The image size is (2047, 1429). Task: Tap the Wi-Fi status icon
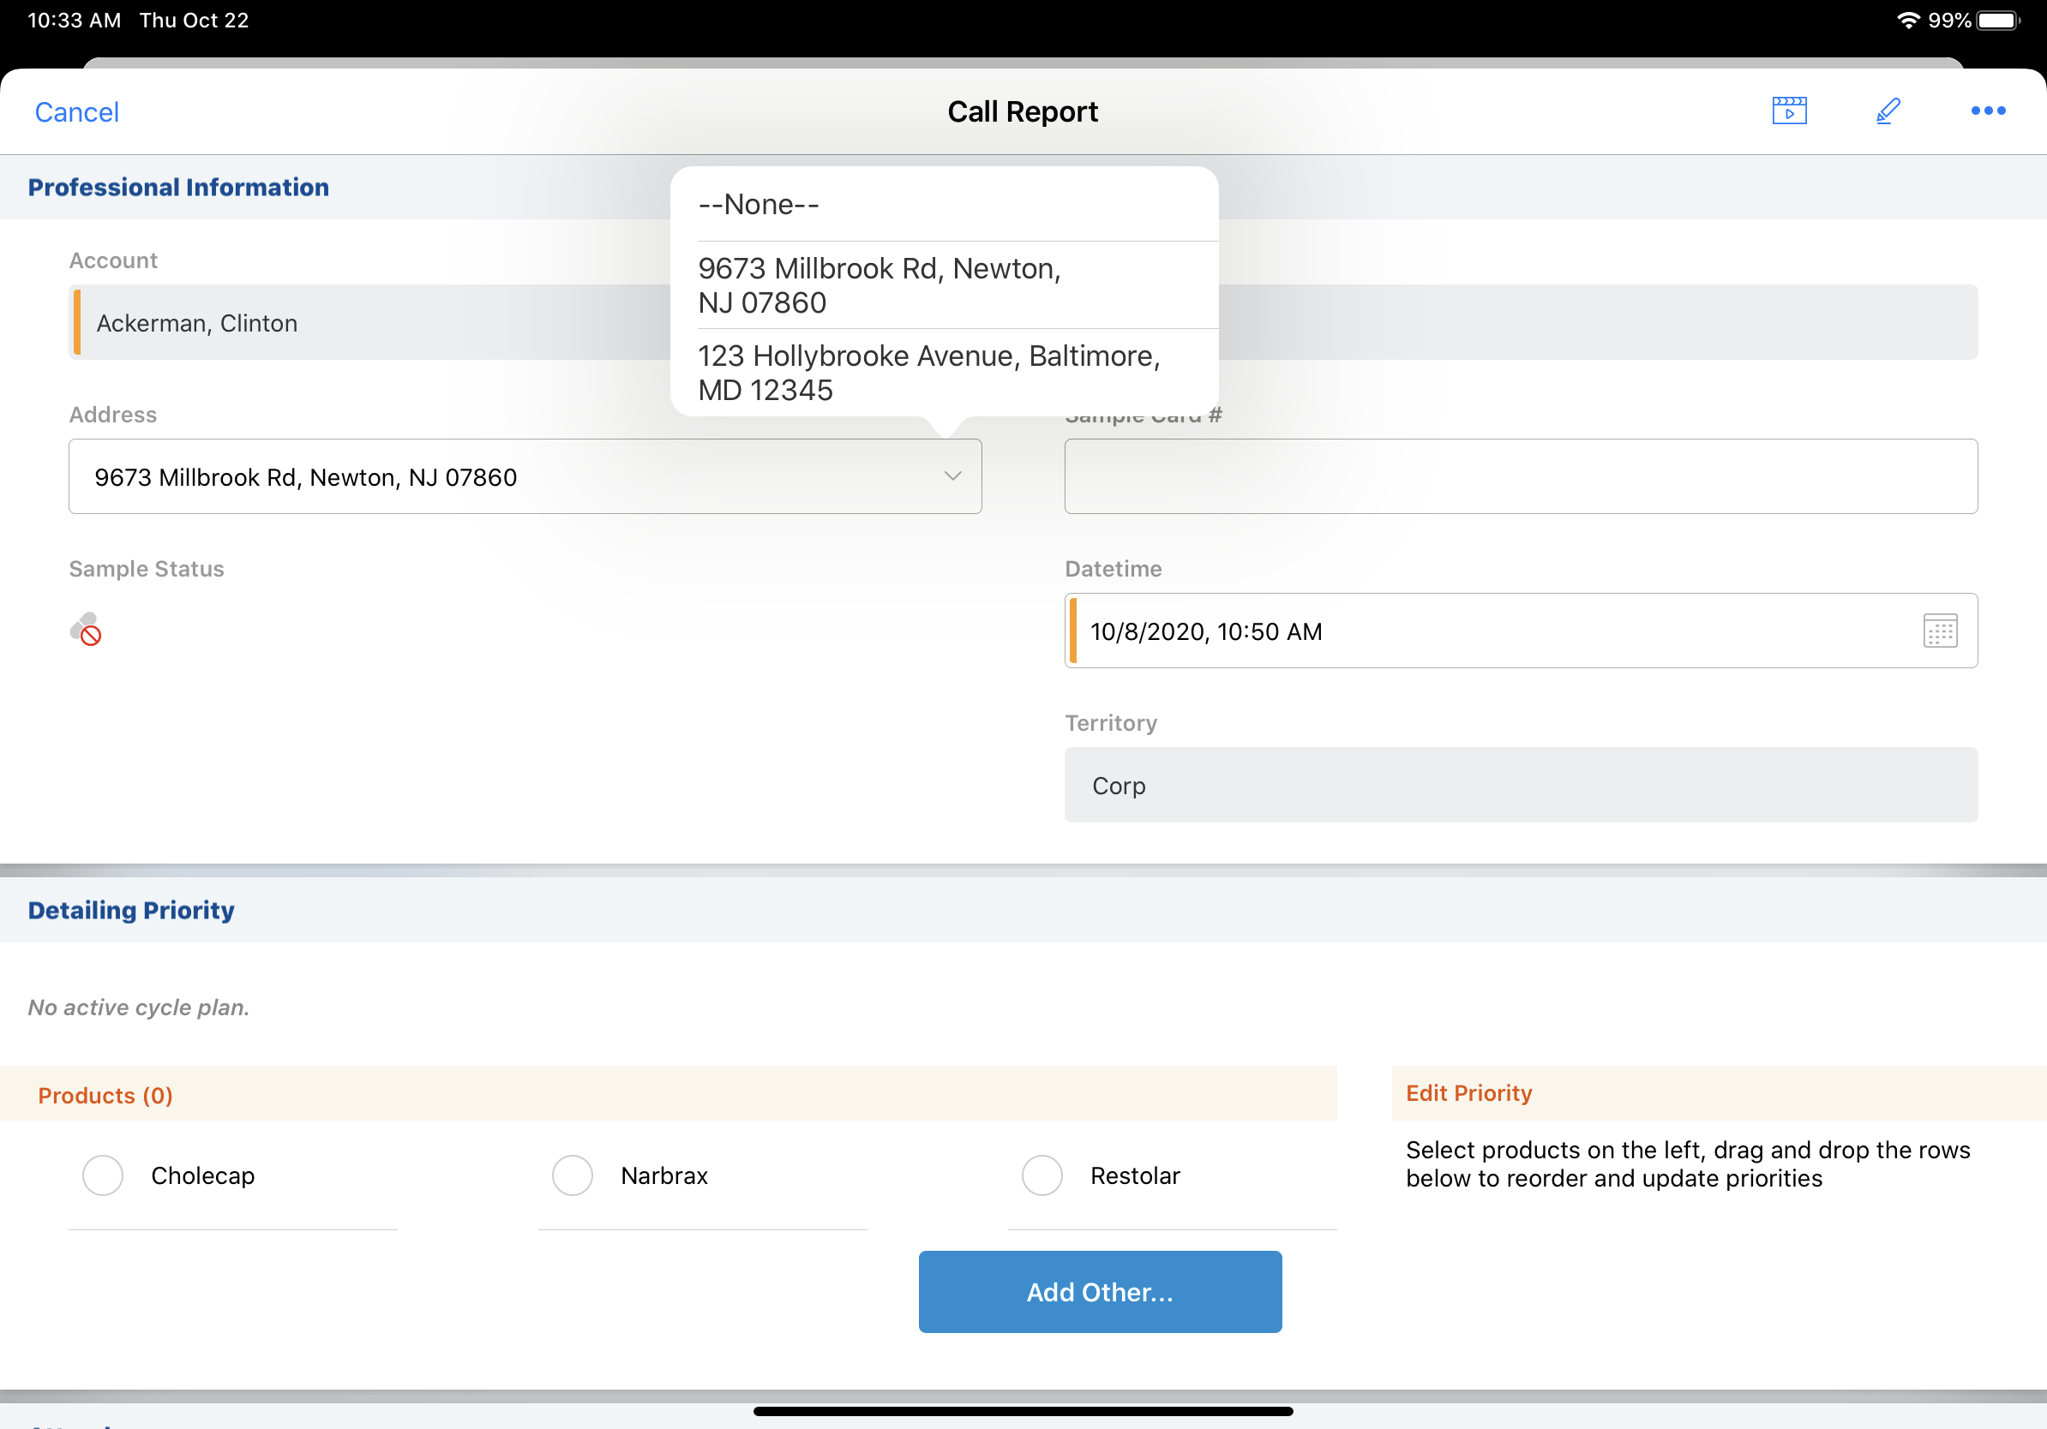pos(1907,20)
